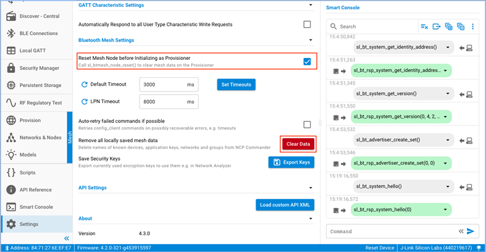
Task: Reset LPN Timeout with the refresh icon
Action: [85, 101]
